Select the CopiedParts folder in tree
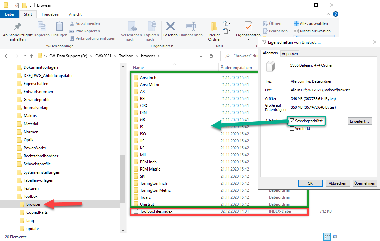 [x=37, y=212]
